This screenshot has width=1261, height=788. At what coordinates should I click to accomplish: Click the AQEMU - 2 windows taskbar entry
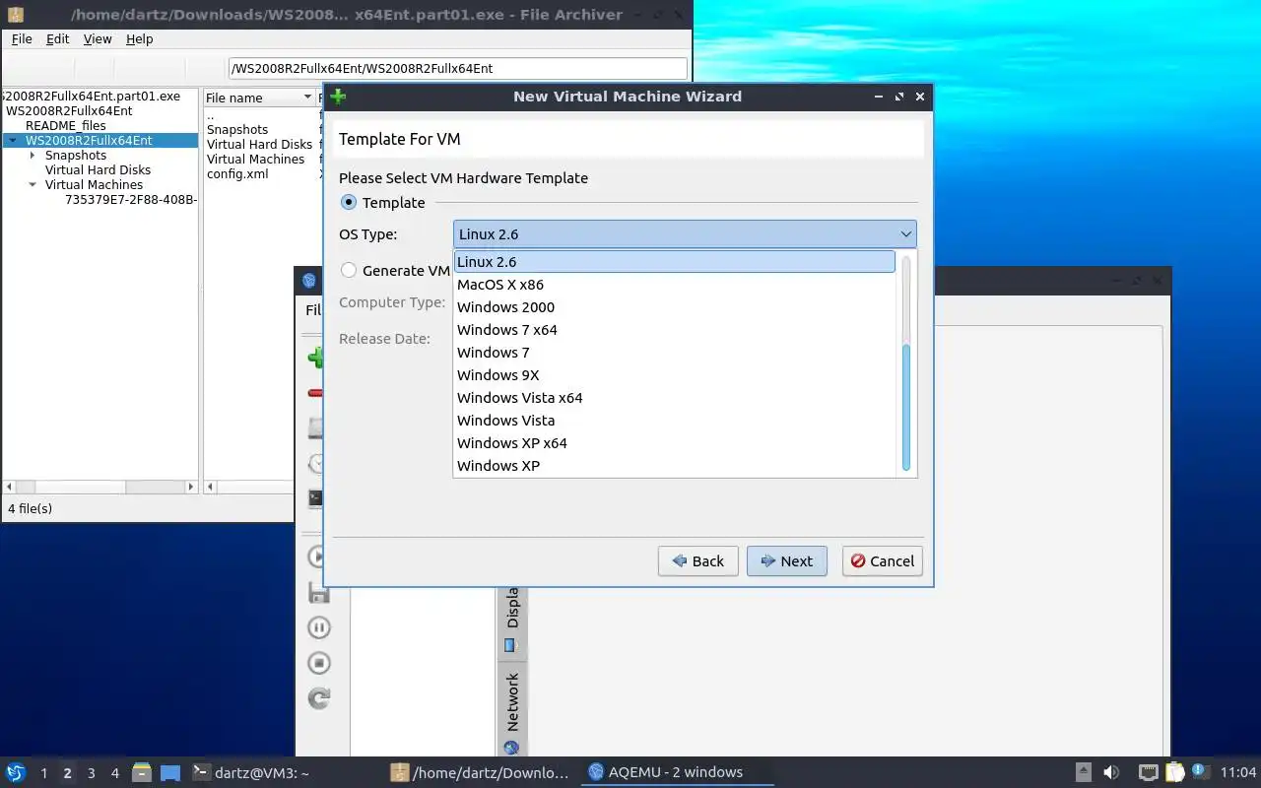point(679,773)
